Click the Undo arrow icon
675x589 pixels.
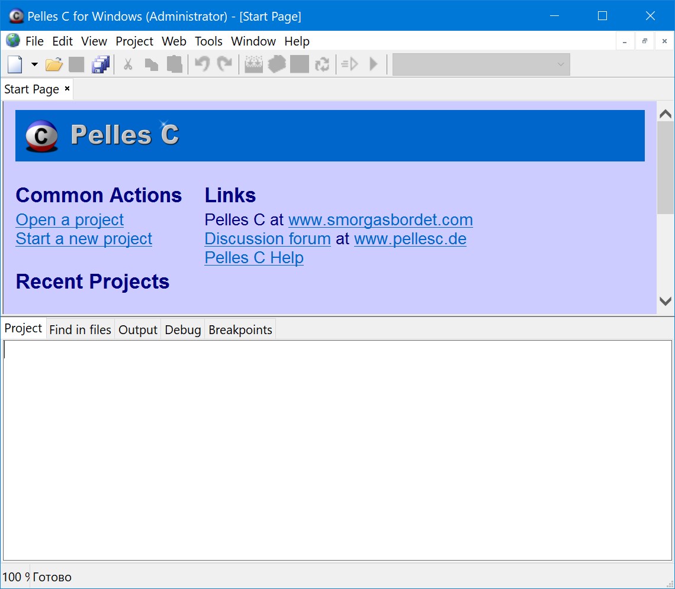pyautogui.click(x=201, y=64)
